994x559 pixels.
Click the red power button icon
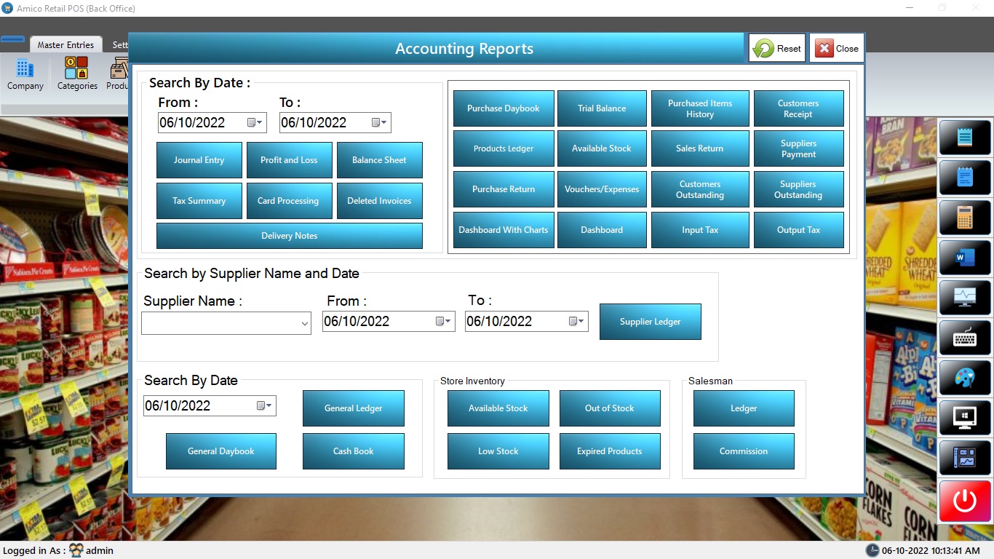[x=965, y=501]
